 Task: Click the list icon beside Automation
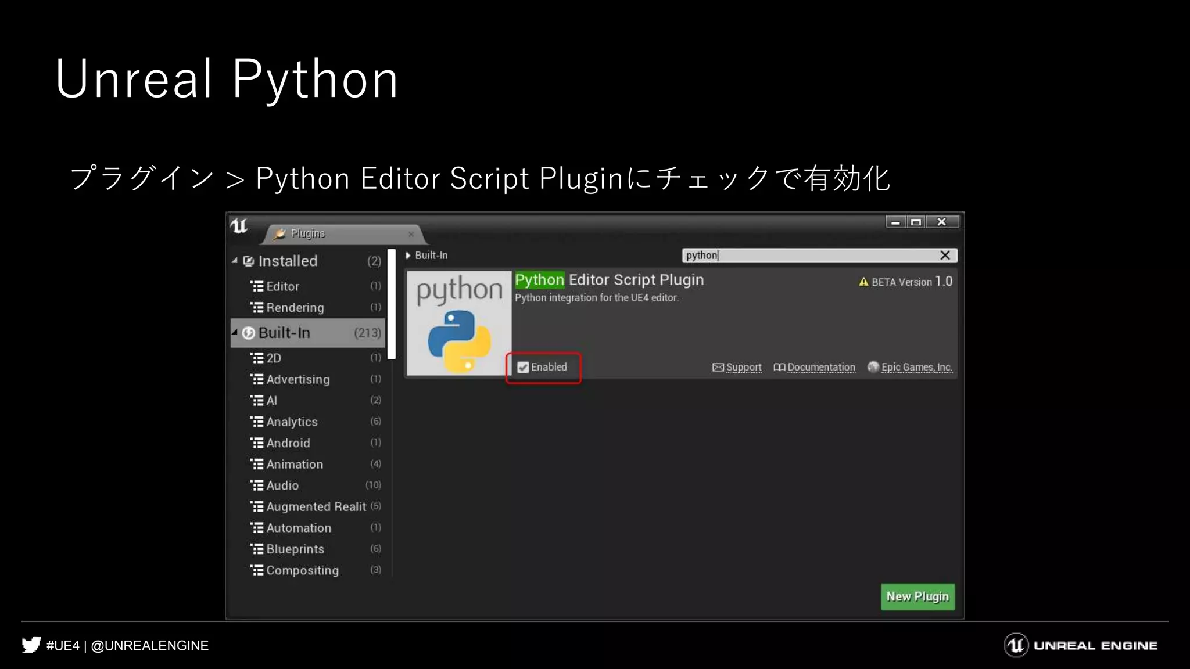[257, 528]
